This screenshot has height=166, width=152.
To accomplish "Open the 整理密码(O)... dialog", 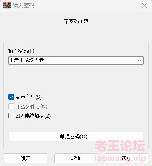I will click(76, 136).
